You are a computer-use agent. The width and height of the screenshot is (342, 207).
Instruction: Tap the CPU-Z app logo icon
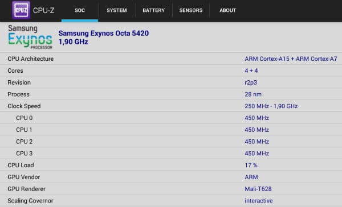pos(21,10)
